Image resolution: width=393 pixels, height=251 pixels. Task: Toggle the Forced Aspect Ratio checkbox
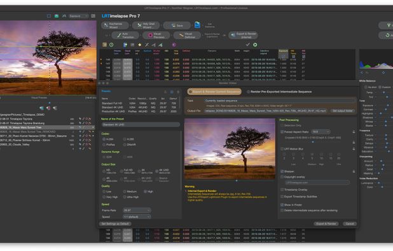[282, 132]
